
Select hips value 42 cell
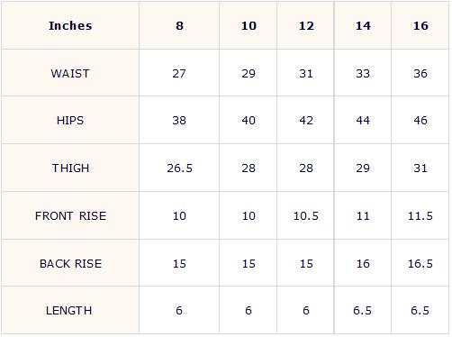point(305,120)
